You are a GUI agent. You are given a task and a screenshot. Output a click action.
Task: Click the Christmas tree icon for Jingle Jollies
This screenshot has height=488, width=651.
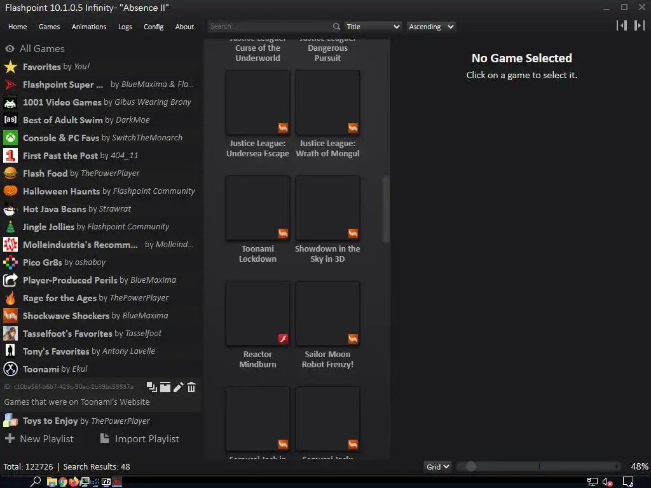coord(10,227)
